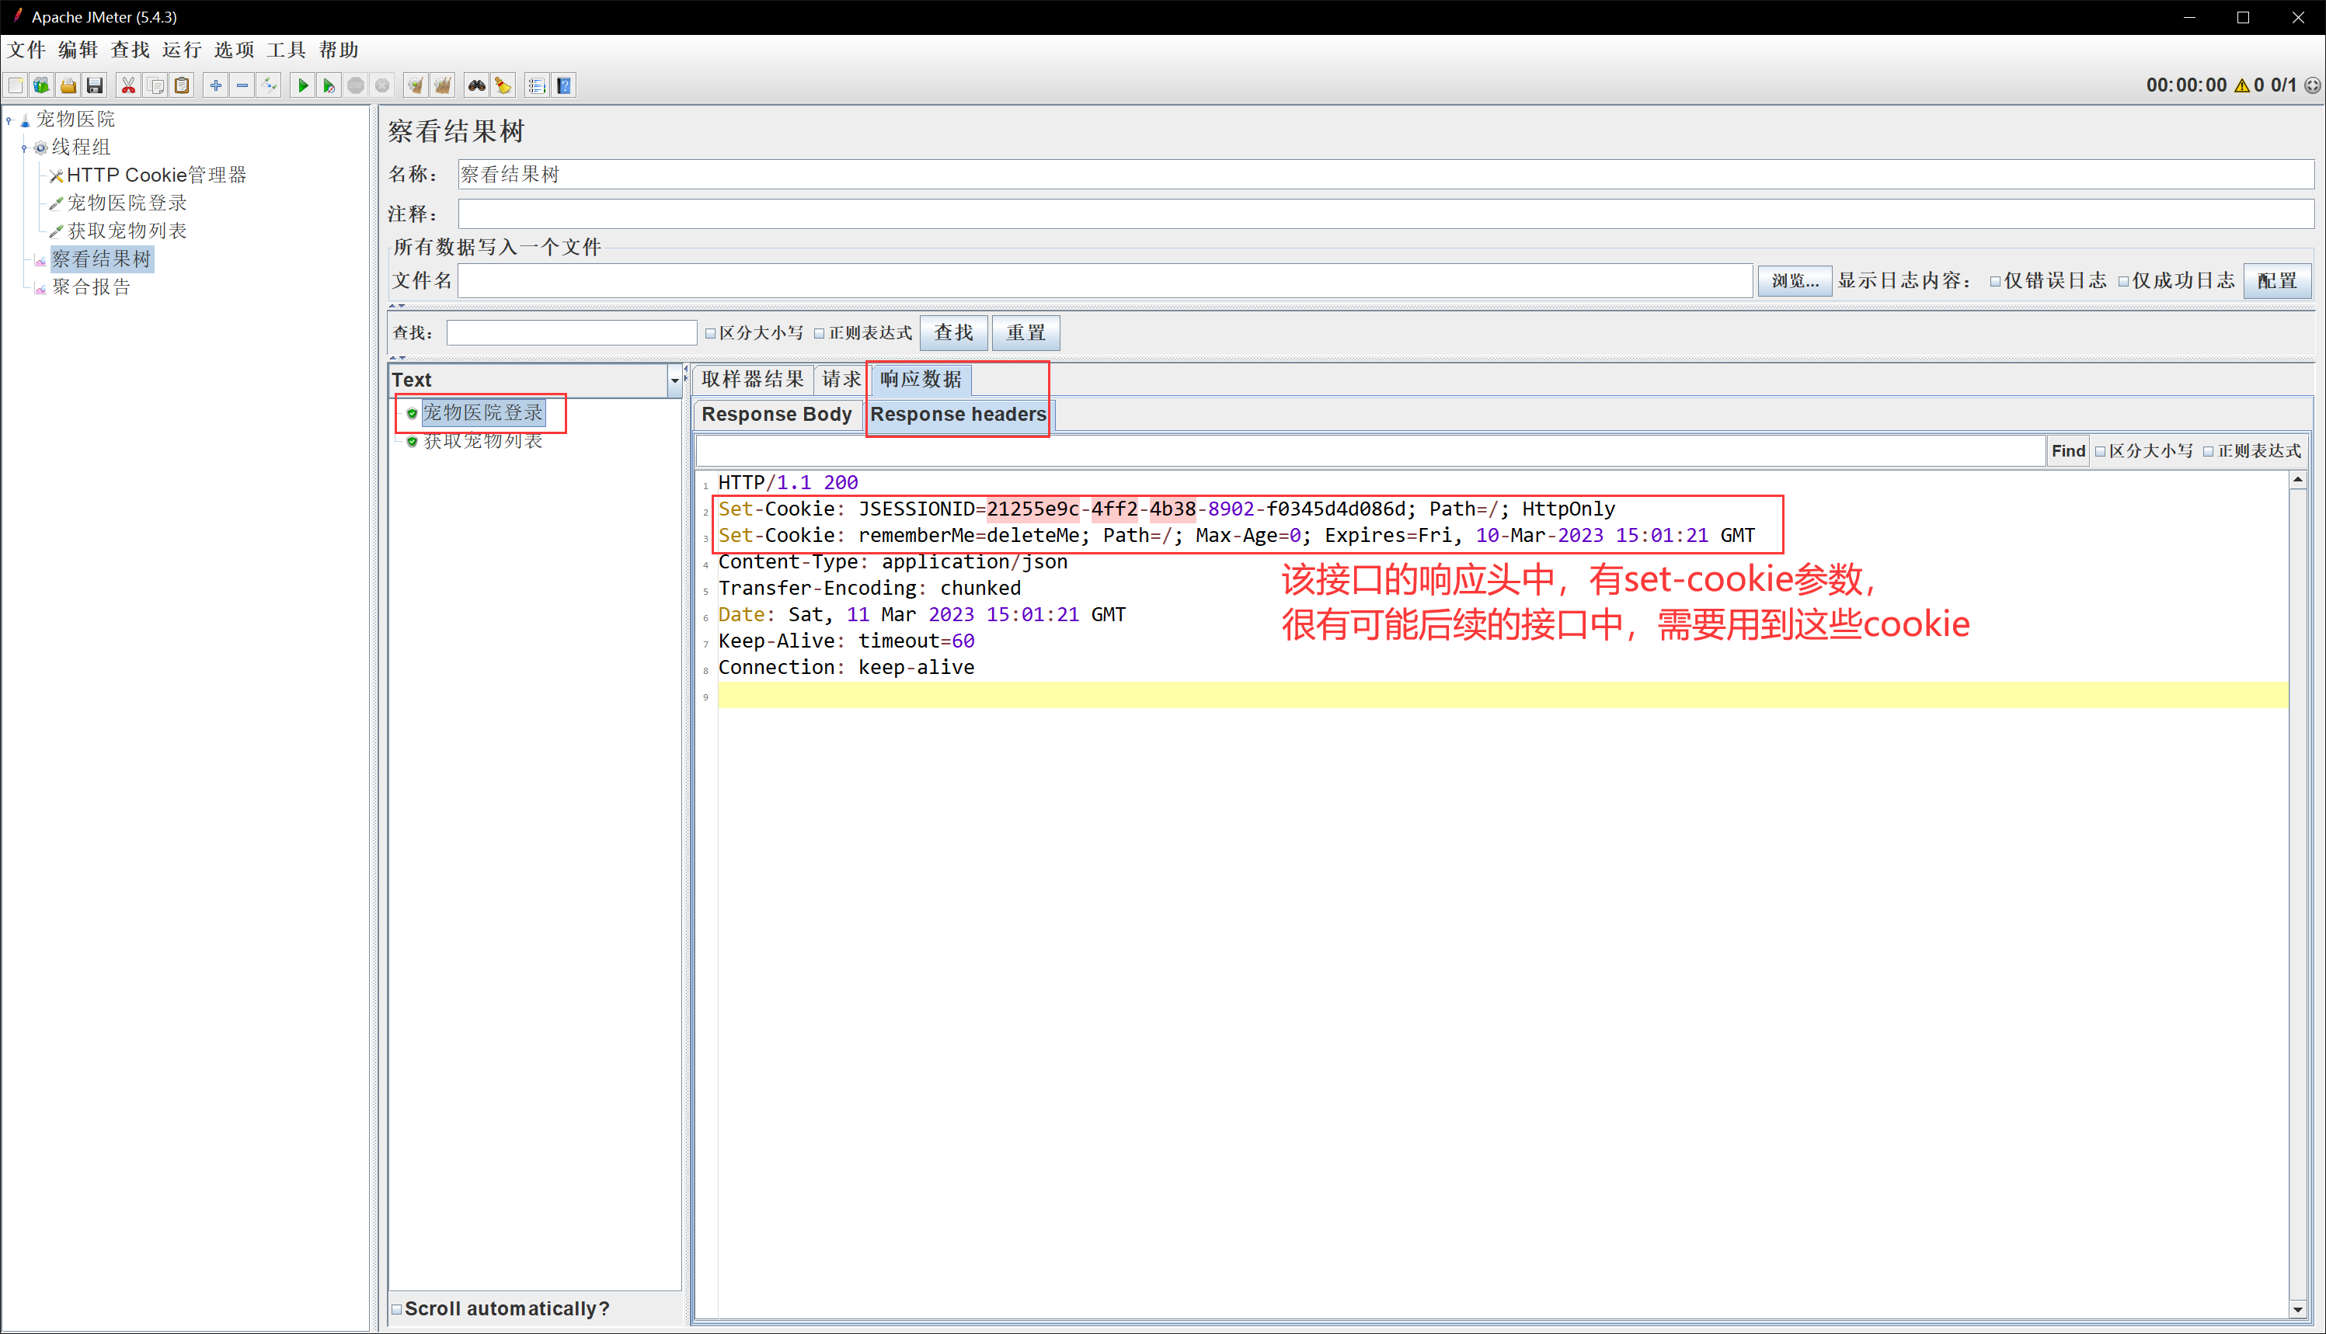Click the binoculars Search icon
This screenshot has width=2326, height=1334.
476,85
